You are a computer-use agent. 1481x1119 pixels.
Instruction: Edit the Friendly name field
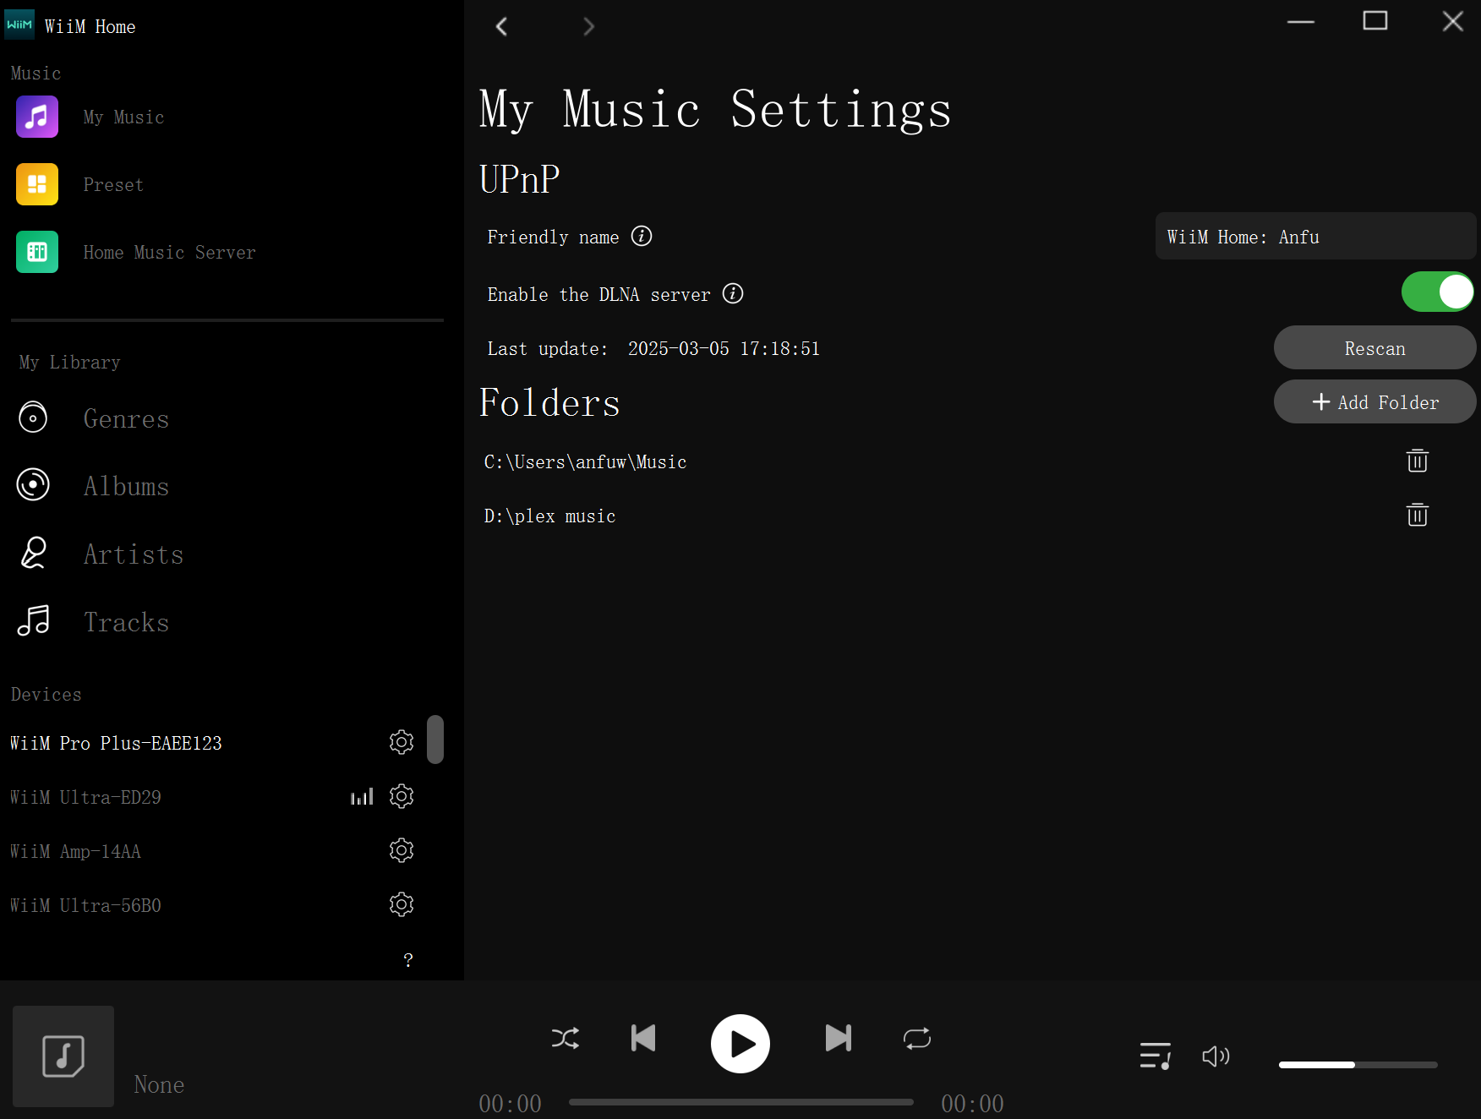1315,236
